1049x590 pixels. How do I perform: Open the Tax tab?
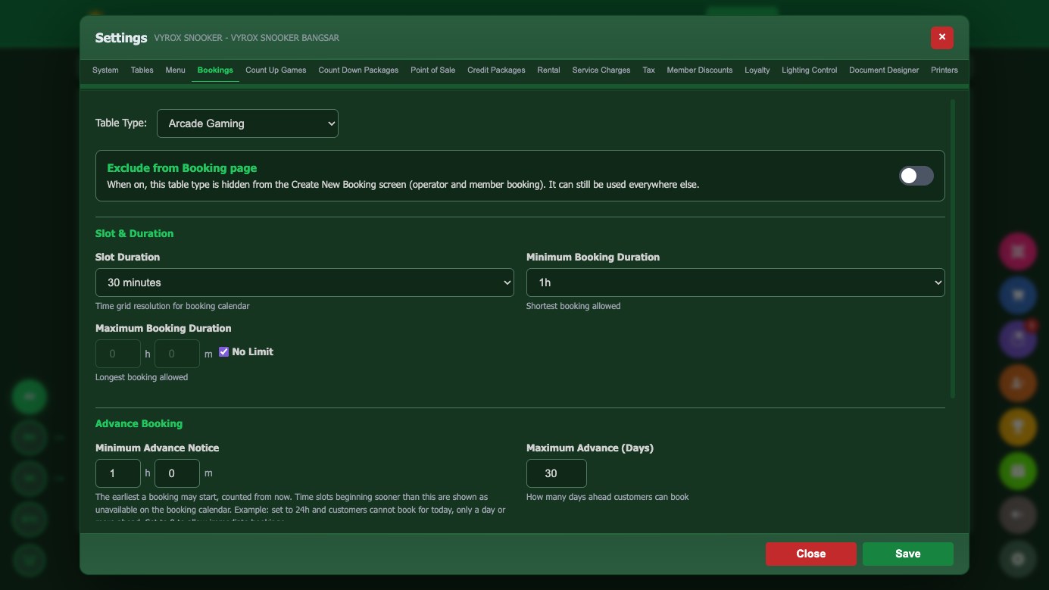coord(648,70)
